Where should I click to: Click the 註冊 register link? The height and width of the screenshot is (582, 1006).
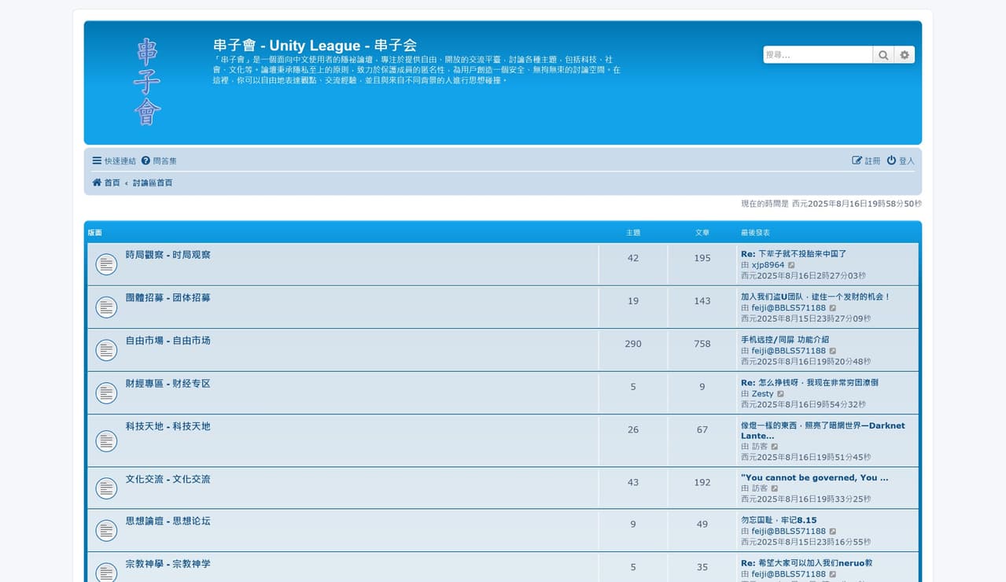[x=866, y=161]
